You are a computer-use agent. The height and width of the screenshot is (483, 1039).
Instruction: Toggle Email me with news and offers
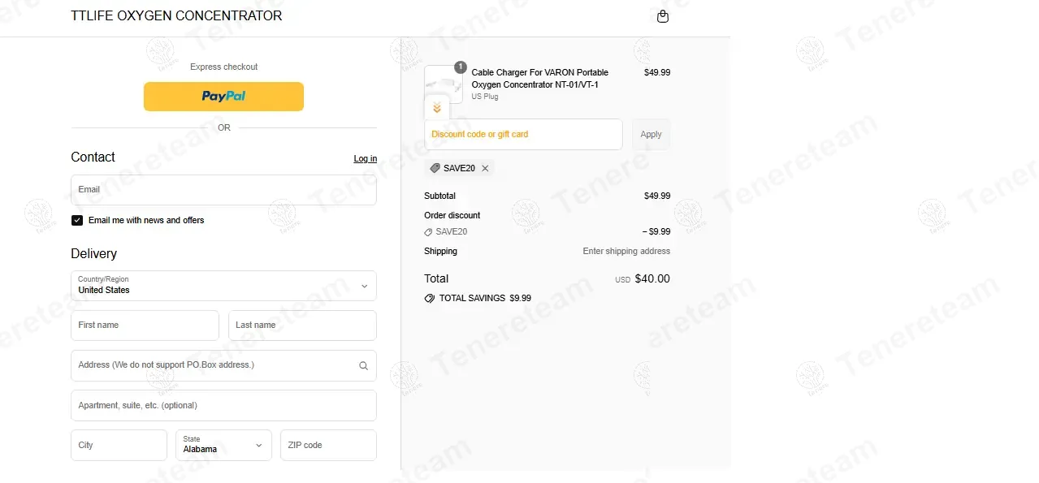(77, 220)
